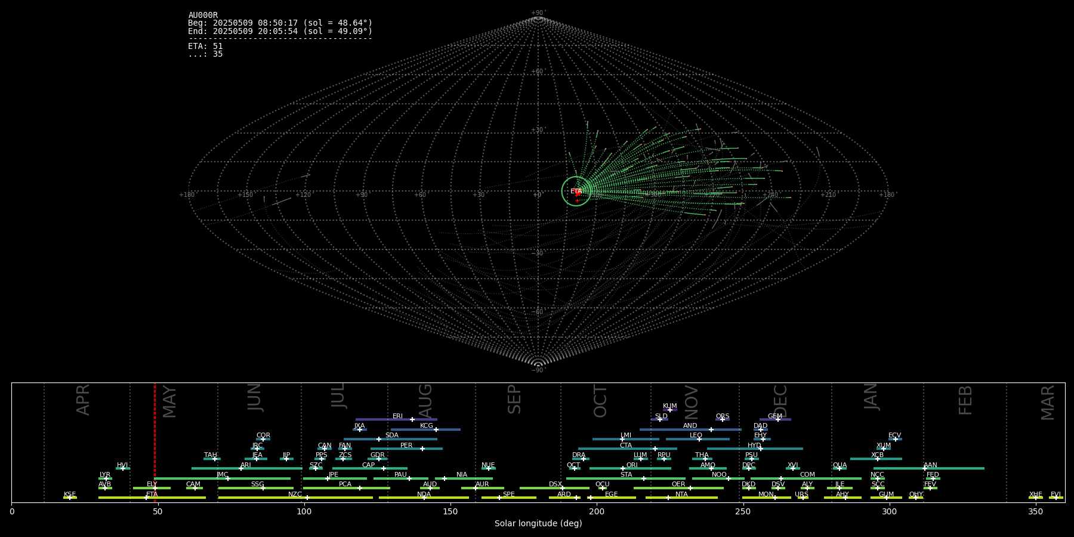1074x537 pixels.
Task: Click the FED shower label
Action: tap(933, 474)
